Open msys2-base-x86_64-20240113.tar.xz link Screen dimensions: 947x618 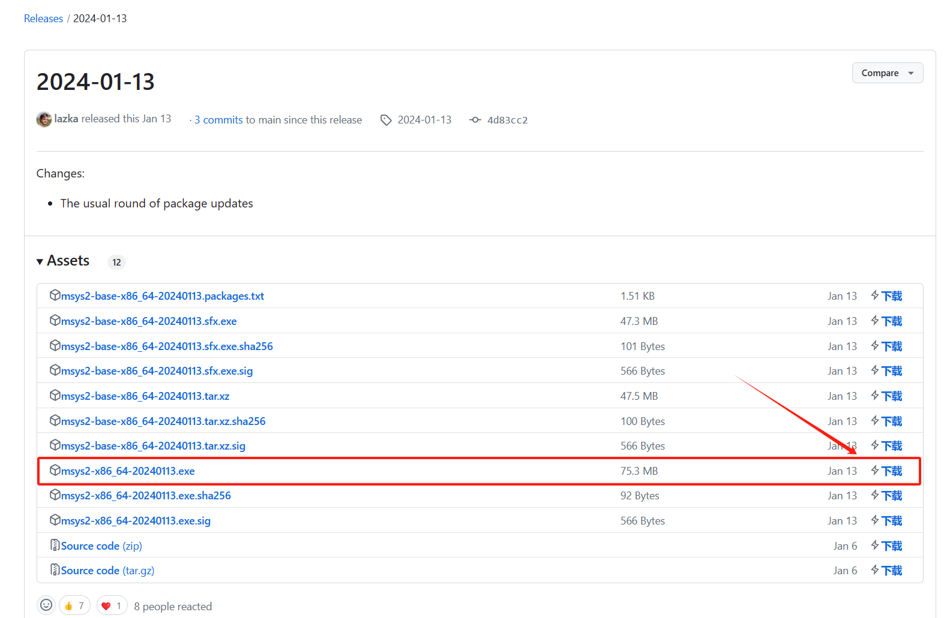[x=145, y=396]
